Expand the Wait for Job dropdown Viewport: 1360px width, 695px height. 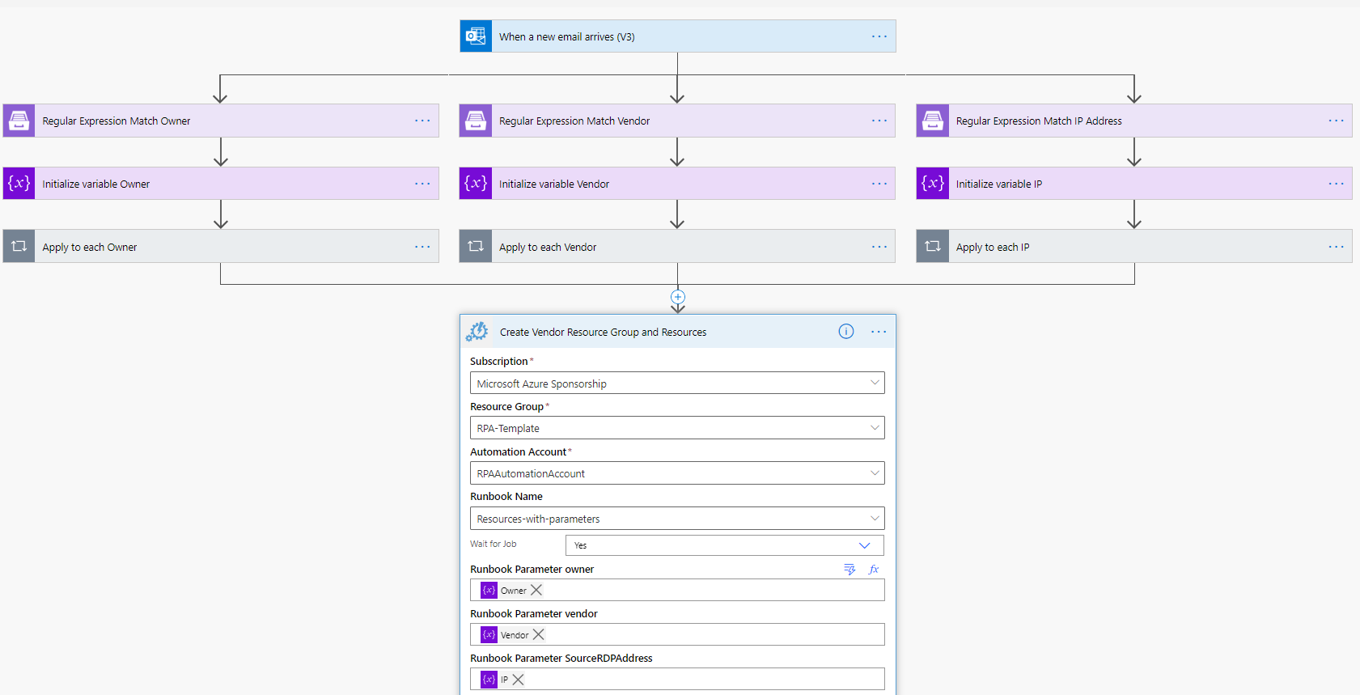tap(864, 545)
